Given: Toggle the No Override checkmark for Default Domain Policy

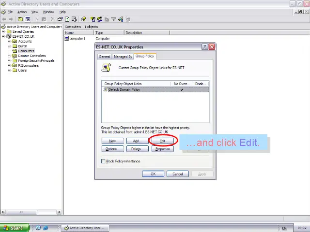Looking at the screenshot, I should 182,89.
